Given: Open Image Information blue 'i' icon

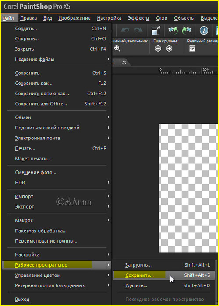Looking at the screenshot, I should click(x=204, y=31).
